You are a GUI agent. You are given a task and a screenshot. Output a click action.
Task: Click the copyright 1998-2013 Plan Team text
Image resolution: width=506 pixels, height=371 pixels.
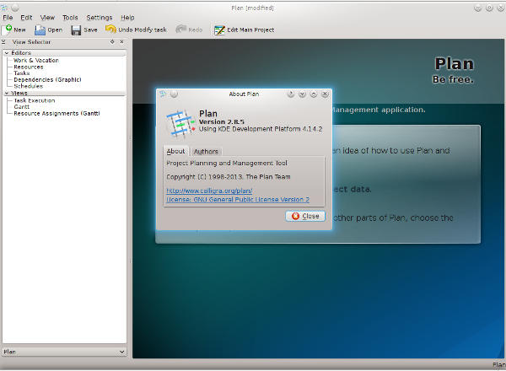[229, 177]
